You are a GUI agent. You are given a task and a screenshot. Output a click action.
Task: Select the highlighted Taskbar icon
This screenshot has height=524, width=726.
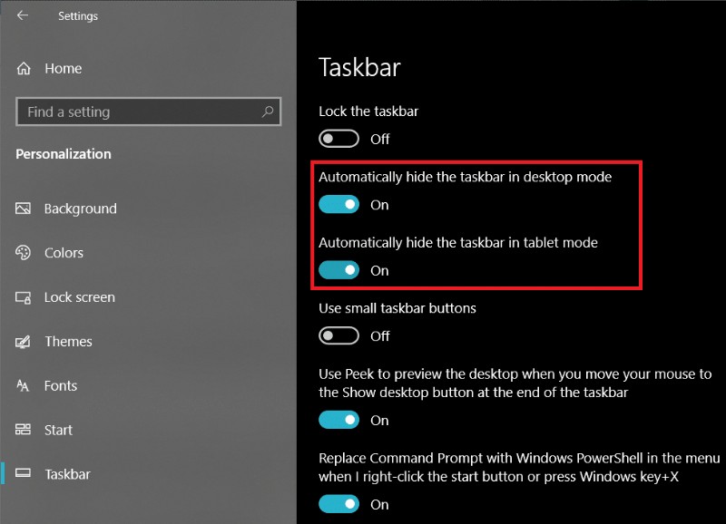pos(22,474)
